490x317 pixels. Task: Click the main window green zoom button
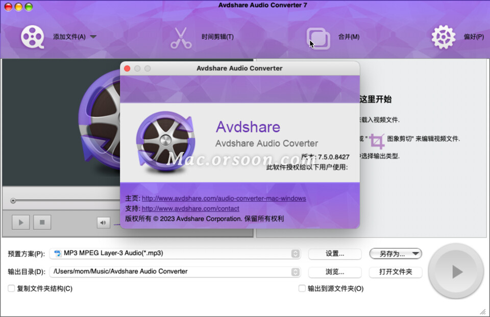coord(29,7)
